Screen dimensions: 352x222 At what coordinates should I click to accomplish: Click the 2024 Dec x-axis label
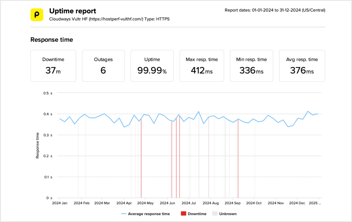[297, 203]
